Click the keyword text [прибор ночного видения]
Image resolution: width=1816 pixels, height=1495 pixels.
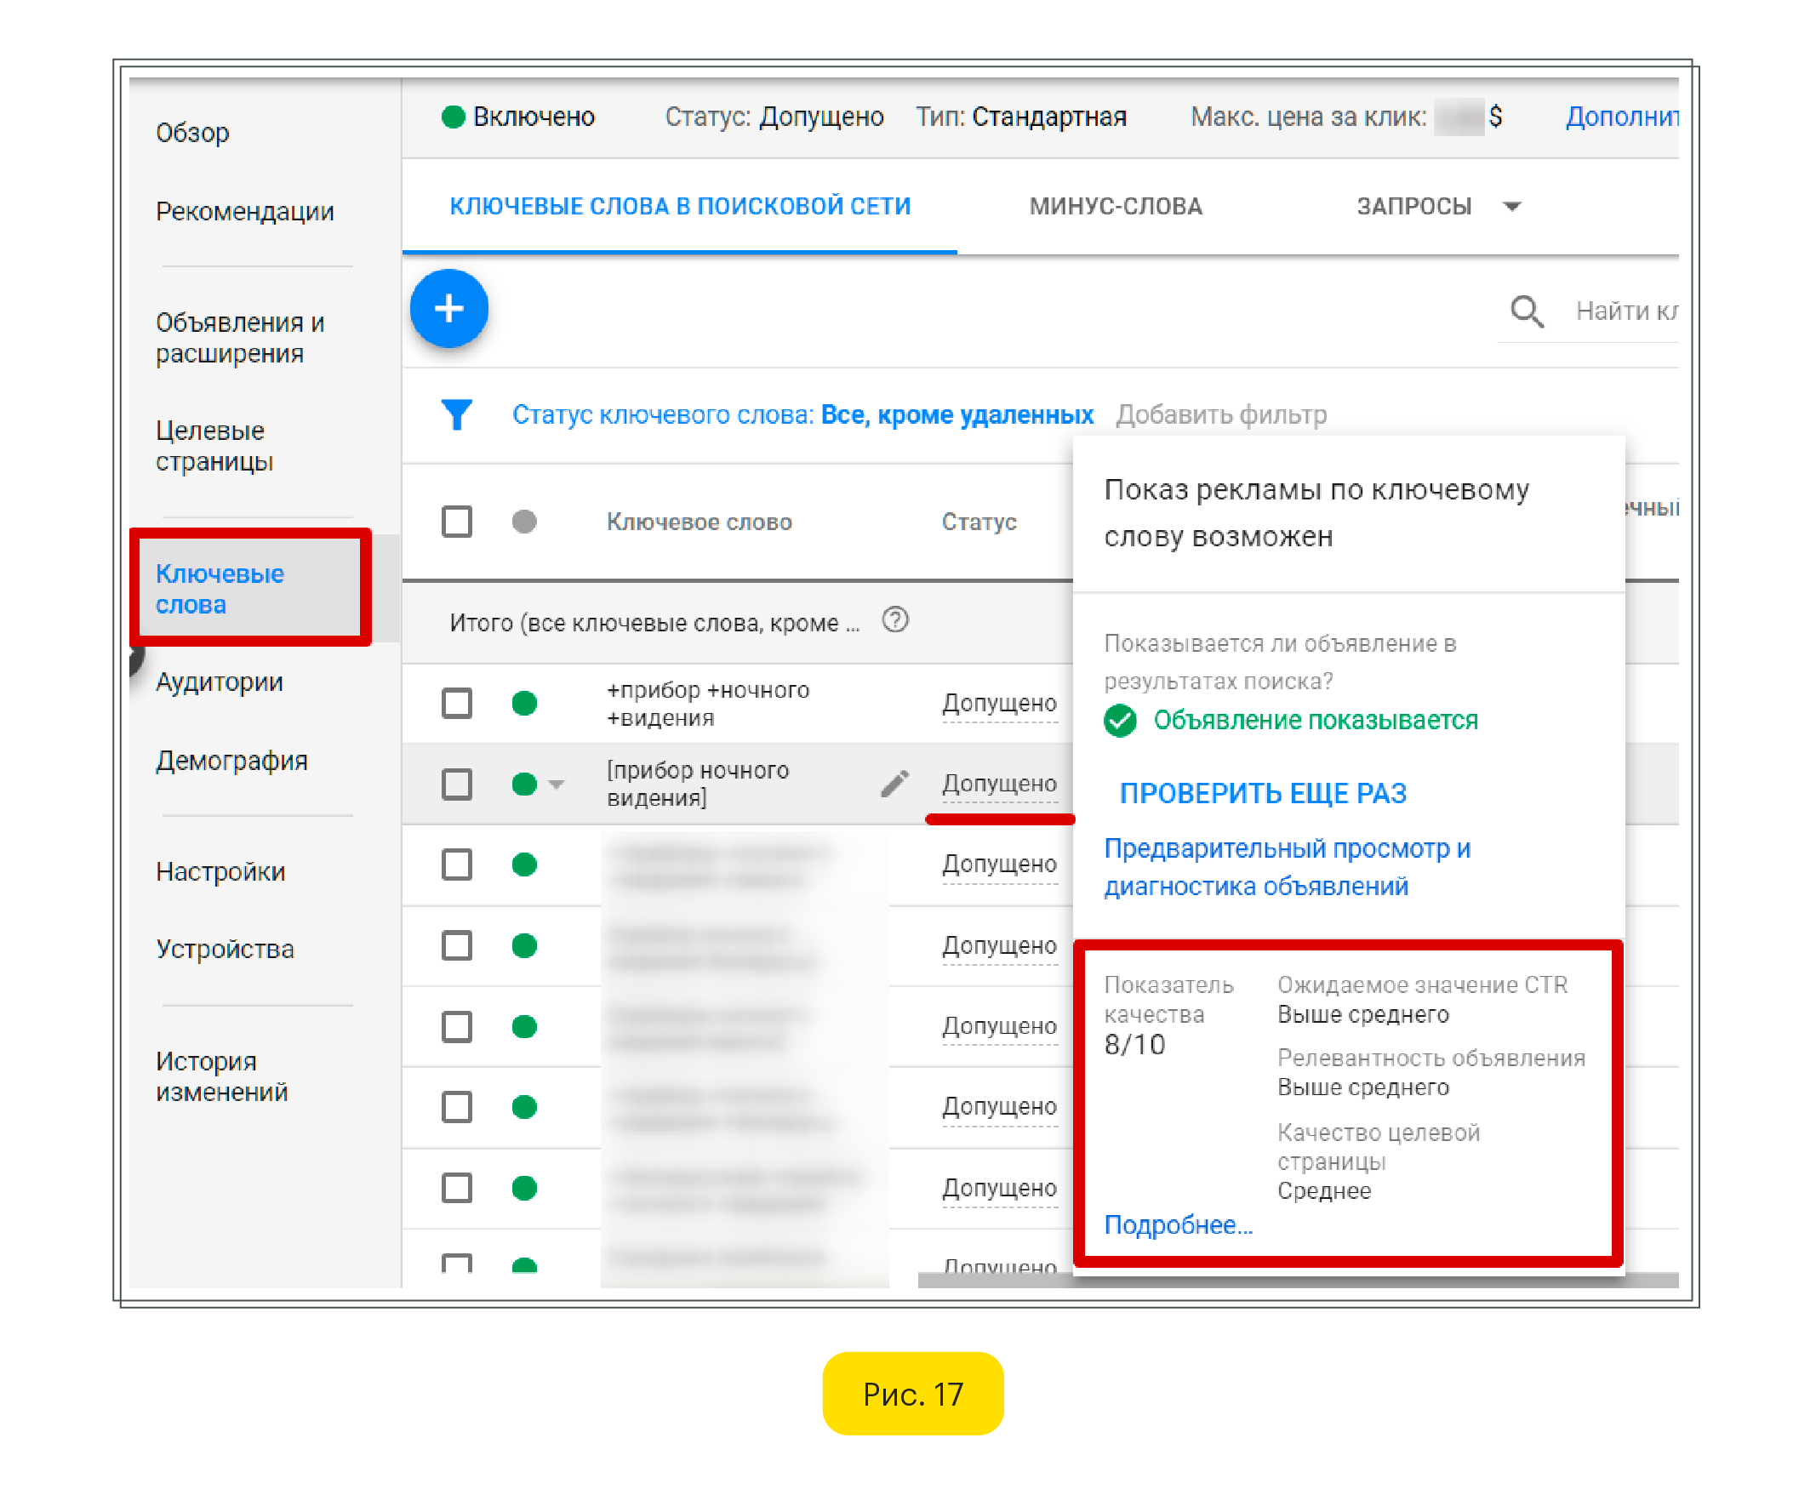click(698, 783)
